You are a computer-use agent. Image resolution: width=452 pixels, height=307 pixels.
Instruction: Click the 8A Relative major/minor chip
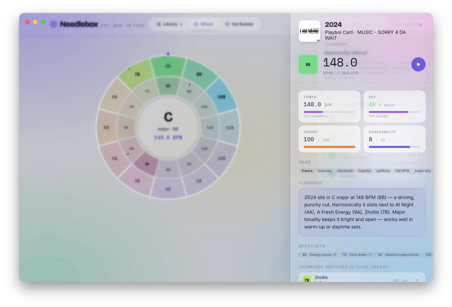click(x=398, y=255)
